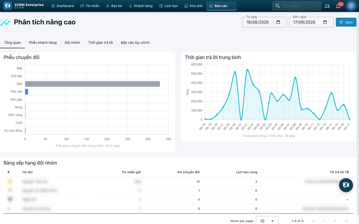Screen dimensions: 359x224
Task: Go to the next results page
Action: pyautogui.click(x=335, y=221)
